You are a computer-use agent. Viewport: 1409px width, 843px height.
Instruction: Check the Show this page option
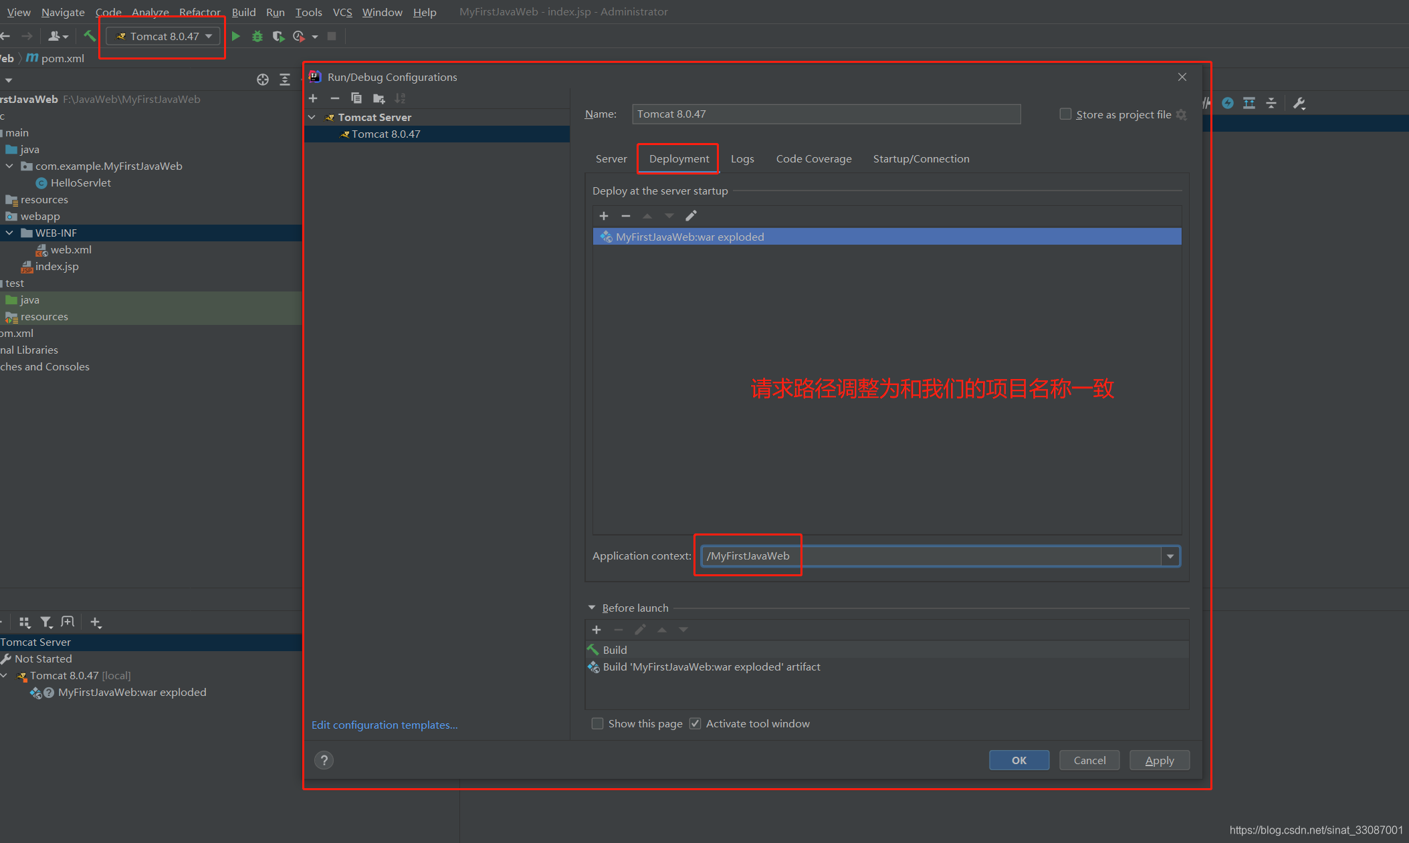coord(597,723)
